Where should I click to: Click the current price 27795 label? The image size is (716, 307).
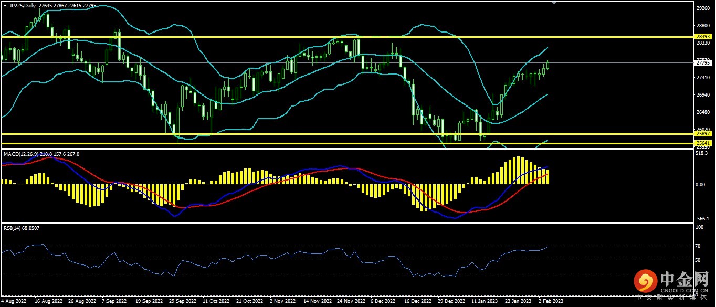pyautogui.click(x=702, y=63)
